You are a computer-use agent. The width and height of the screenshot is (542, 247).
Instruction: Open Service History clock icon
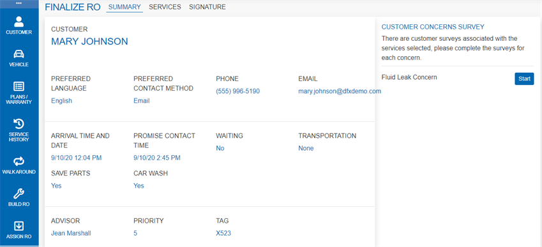pyautogui.click(x=19, y=123)
